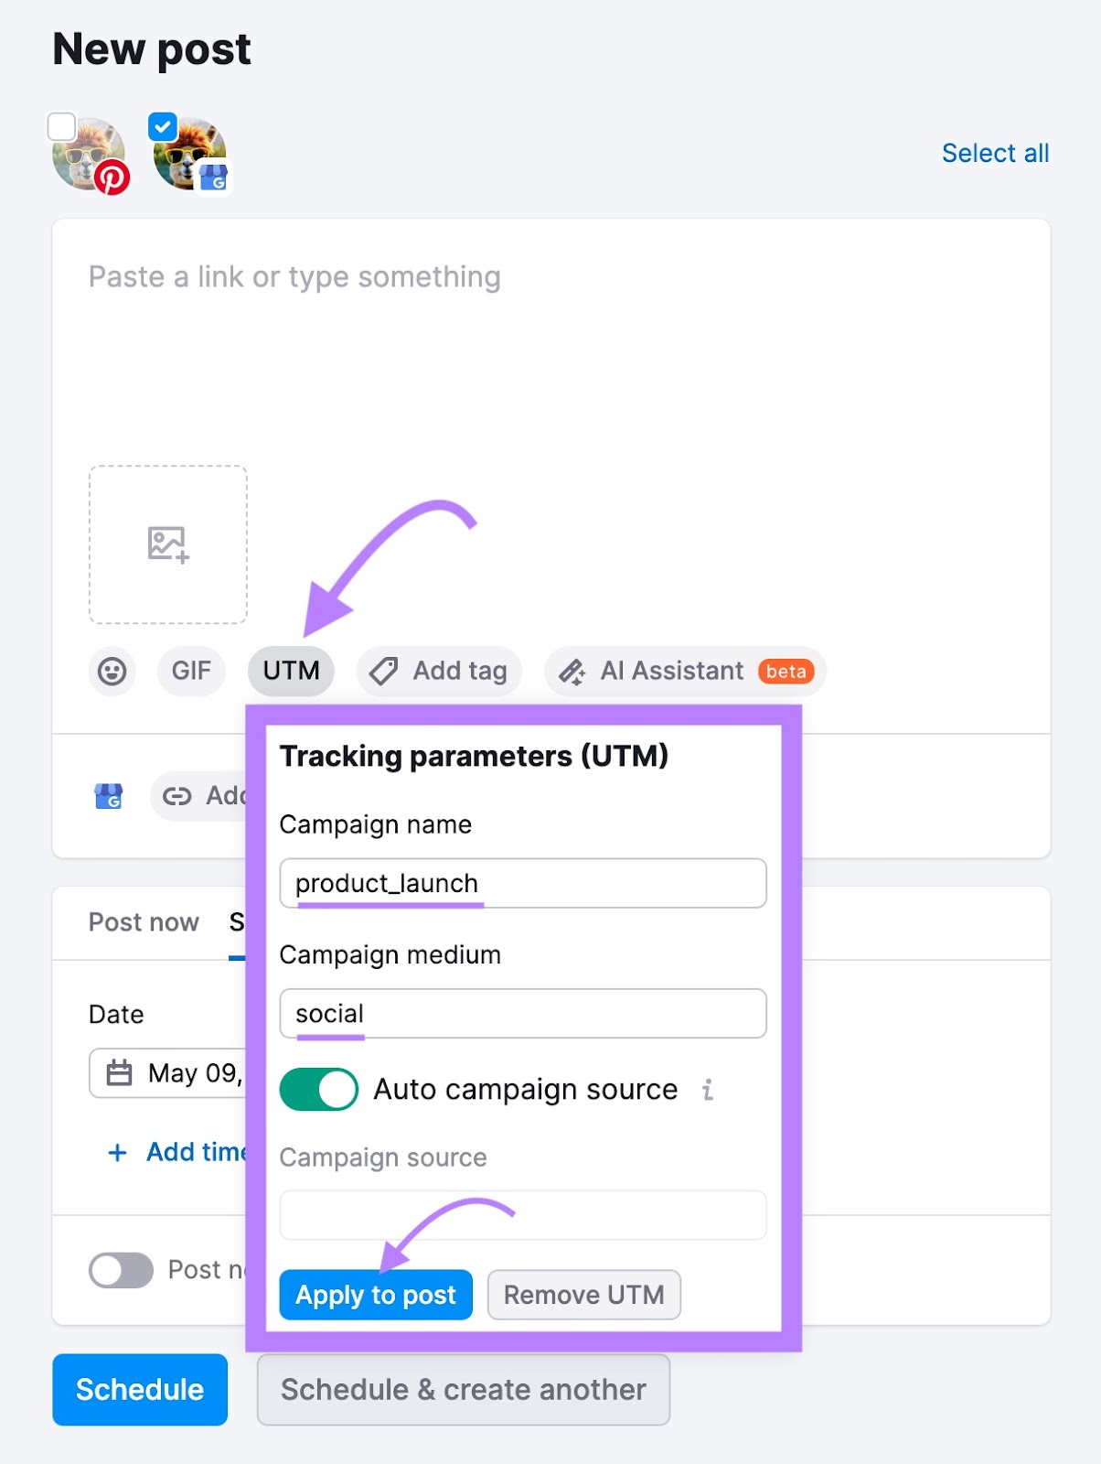Add a tag to the post
The image size is (1101, 1464).
[x=439, y=671]
